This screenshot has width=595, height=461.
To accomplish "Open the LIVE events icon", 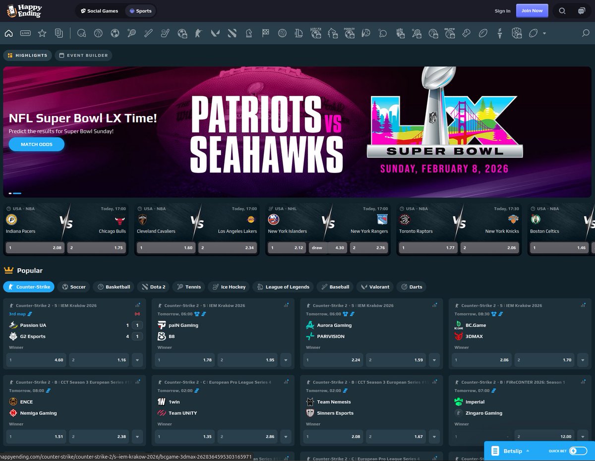I will [x=25, y=33].
